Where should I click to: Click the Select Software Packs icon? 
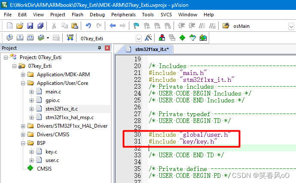[x=193, y=38]
